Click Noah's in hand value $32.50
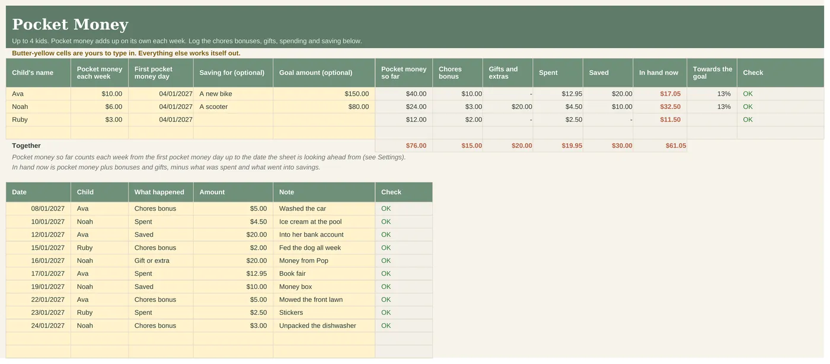830x364 pixels. pos(660,107)
